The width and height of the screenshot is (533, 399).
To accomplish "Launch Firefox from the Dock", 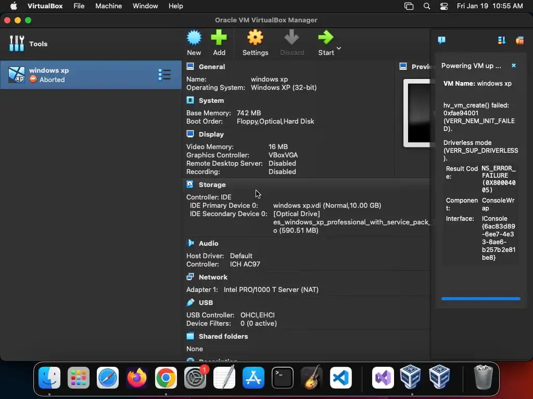I will (x=137, y=378).
